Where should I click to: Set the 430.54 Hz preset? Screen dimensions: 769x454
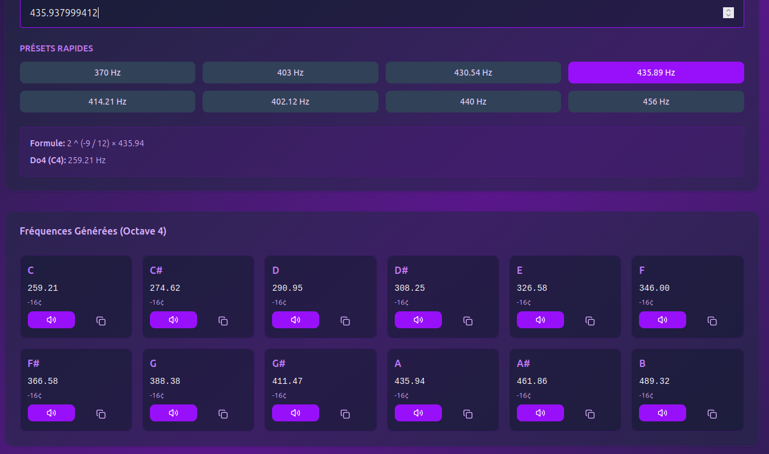point(473,73)
